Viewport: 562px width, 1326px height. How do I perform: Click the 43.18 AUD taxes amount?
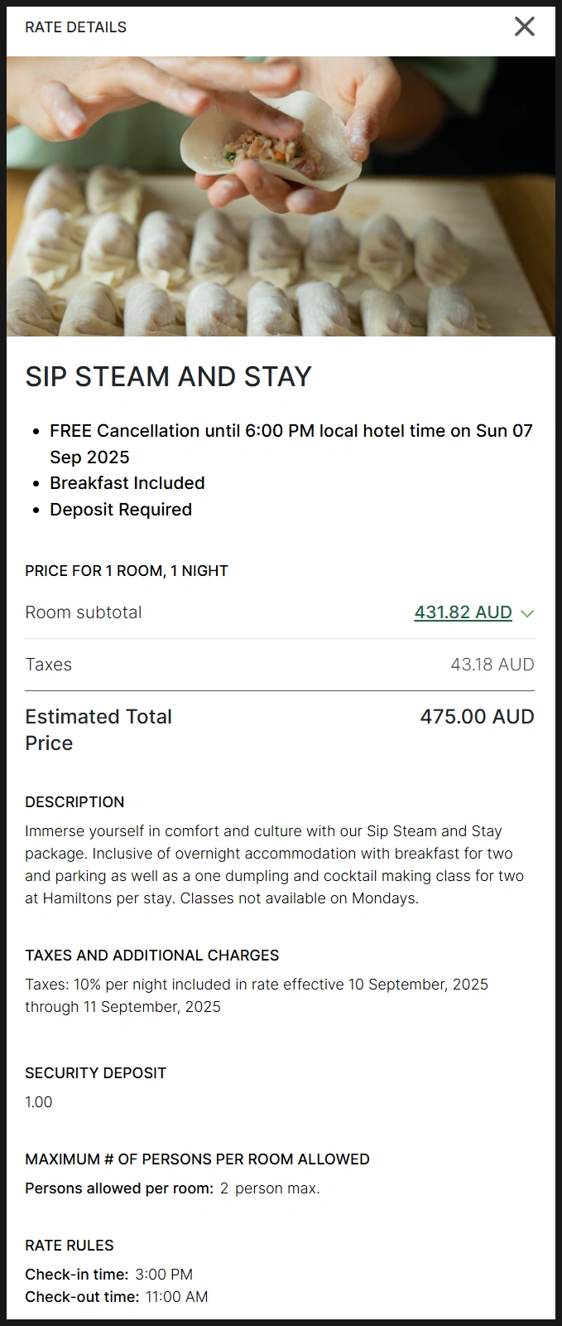[x=492, y=665]
